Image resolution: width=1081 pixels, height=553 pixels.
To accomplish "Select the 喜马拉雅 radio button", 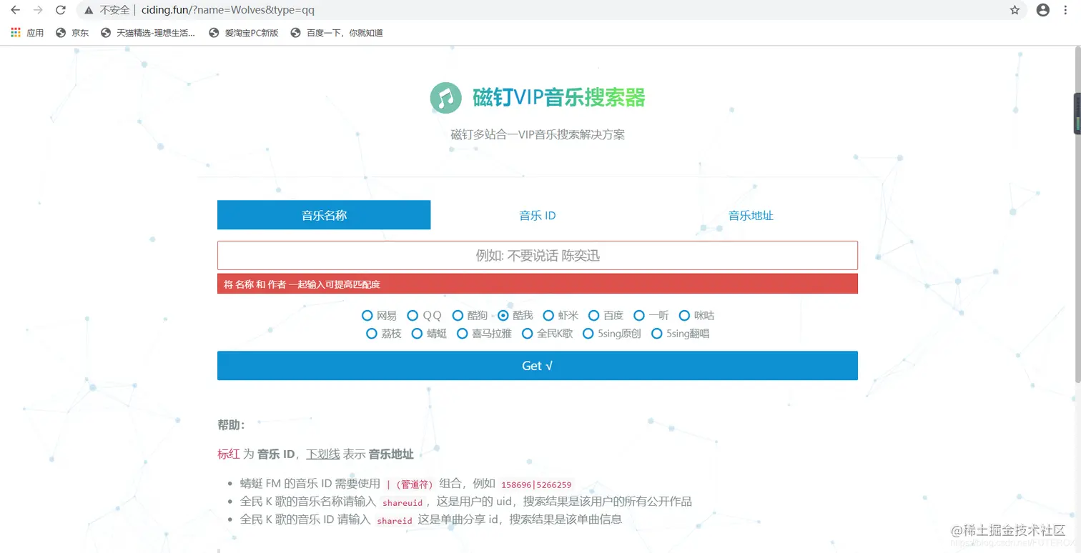I will (462, 333).
